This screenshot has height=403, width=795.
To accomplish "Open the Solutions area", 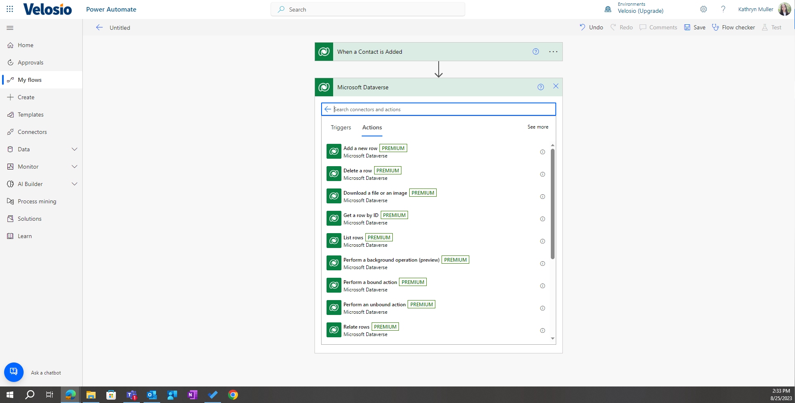I will (x=29, y=218).
